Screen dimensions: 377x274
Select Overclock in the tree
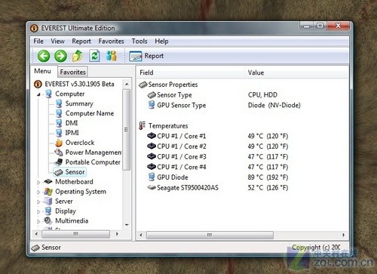coord(80,143)
